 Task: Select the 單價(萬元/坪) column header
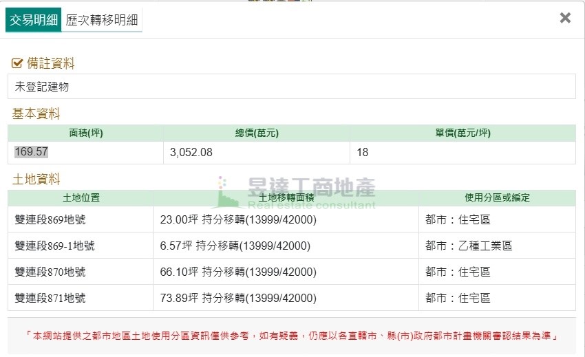(x=462, y=133)
